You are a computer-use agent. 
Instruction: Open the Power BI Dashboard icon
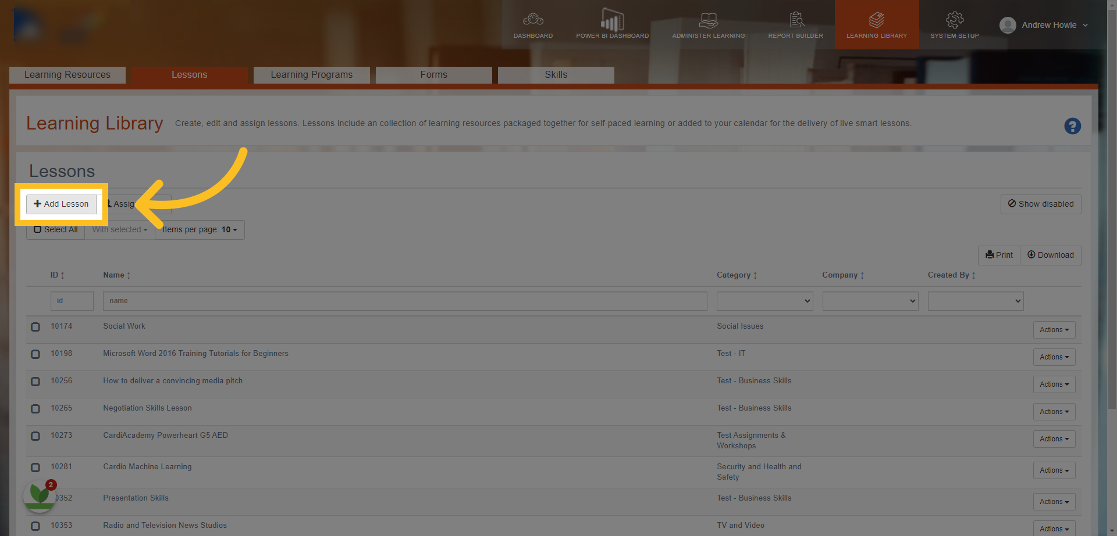pyautogui.click(x=612, y=20)
